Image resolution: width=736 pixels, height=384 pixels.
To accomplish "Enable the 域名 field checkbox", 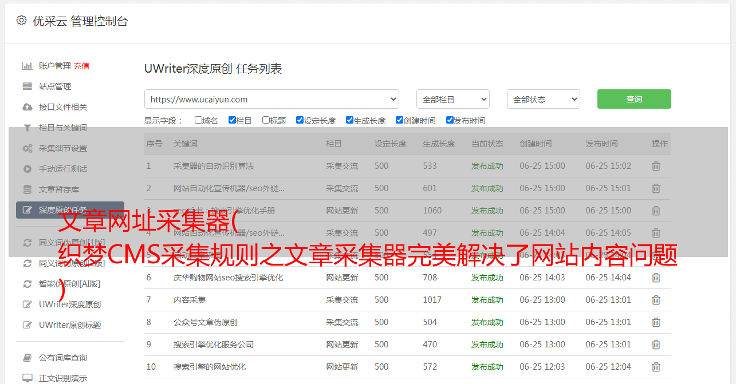I will pos(198,120).
